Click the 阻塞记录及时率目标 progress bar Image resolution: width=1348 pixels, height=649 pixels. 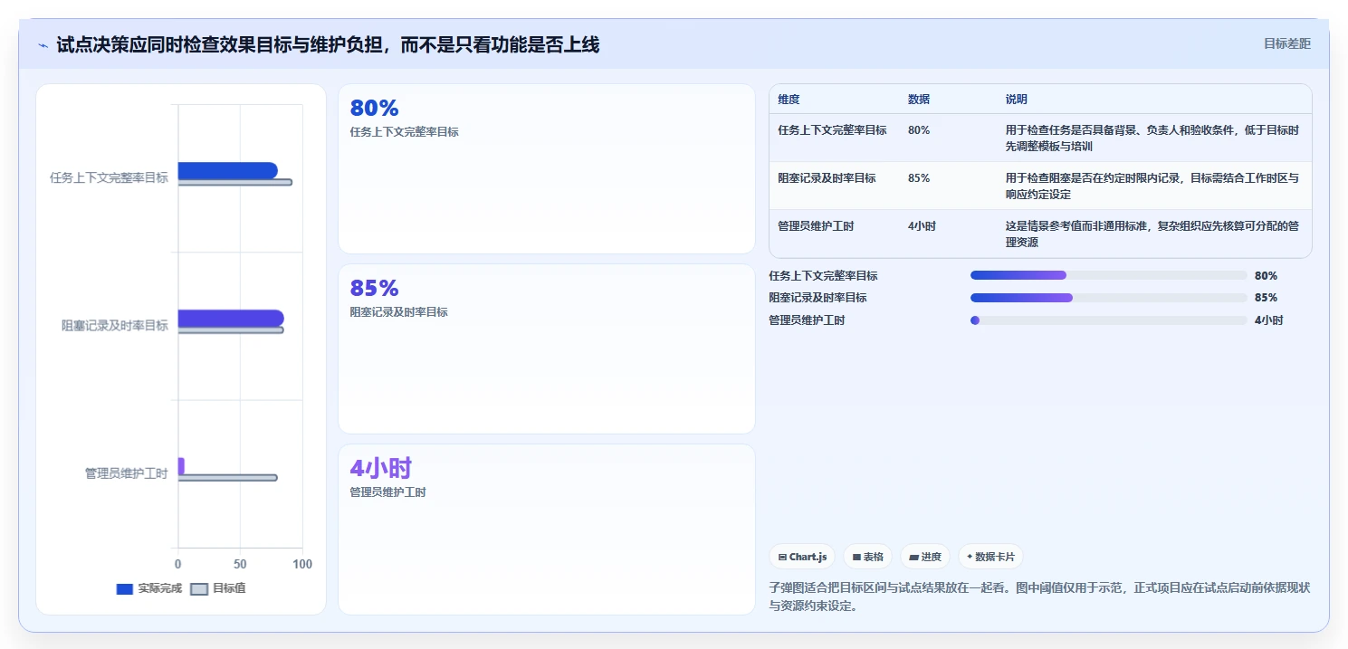[x=1108, y=298]
